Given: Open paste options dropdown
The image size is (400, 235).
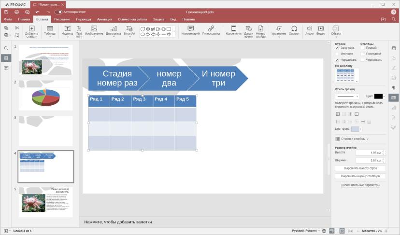Looking at the screenshot, I should (x=10, y=35).
